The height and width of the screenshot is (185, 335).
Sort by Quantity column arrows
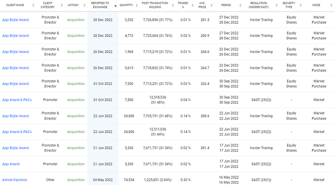[x=137, y=5]
